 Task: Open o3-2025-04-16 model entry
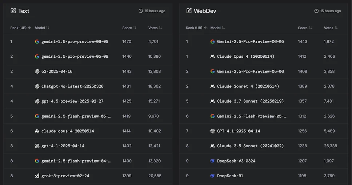coord(57,71)
